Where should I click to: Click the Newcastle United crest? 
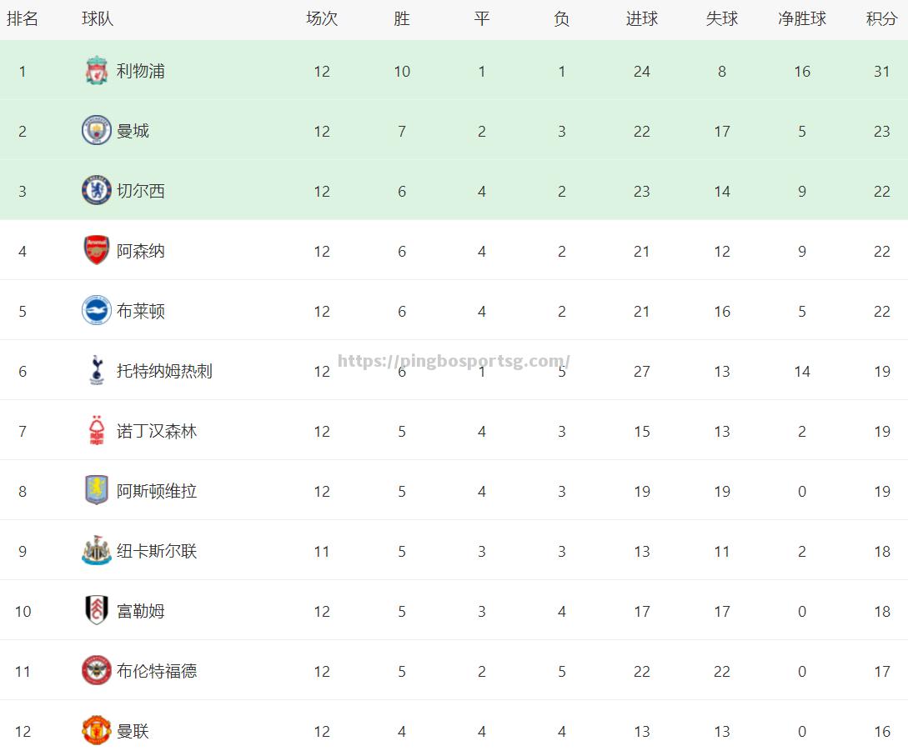(x=96, y=551)
